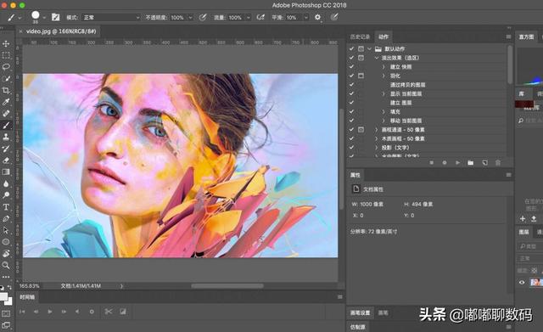Select the Brush tool in the toolbox

tap(6, 125)
